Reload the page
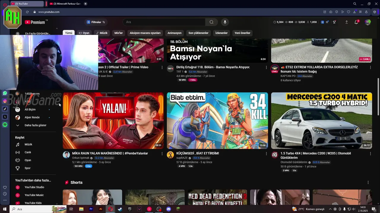This screenshot has height=213, width=380. (27, 12)
